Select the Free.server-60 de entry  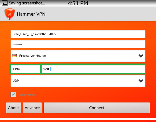[32, 56]
